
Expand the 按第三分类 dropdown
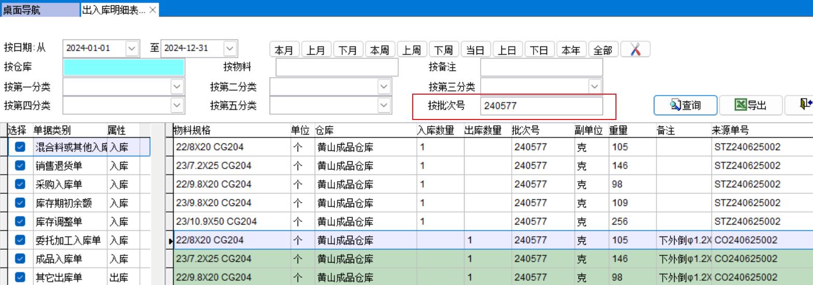(x=594, y=87)
